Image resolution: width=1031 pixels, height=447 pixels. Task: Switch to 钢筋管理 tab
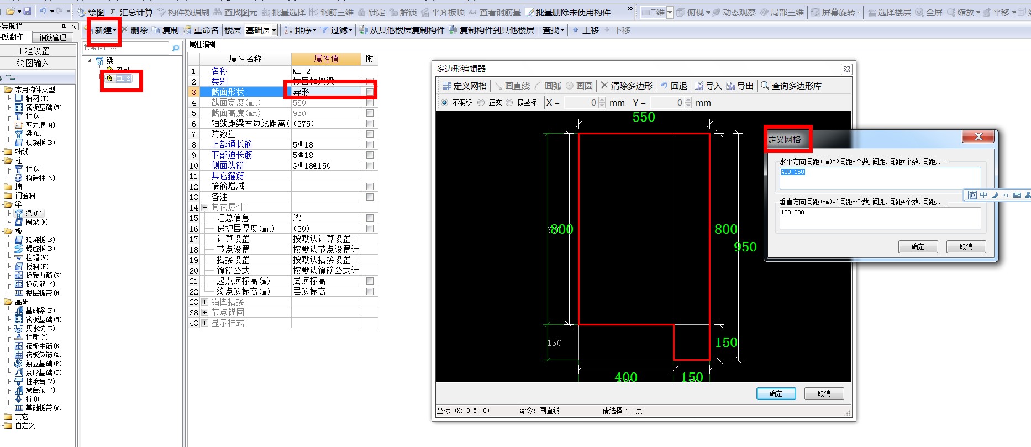click(x=53, y=38)
